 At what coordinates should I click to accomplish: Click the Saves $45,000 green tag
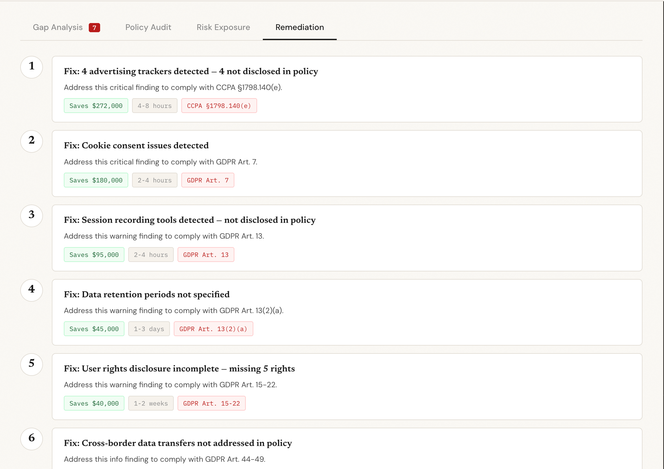click(x=94, y=329)
